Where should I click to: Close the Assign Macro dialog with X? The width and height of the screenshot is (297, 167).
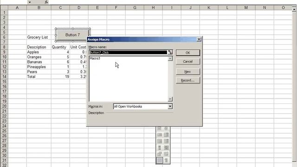(x=199, y=39)
